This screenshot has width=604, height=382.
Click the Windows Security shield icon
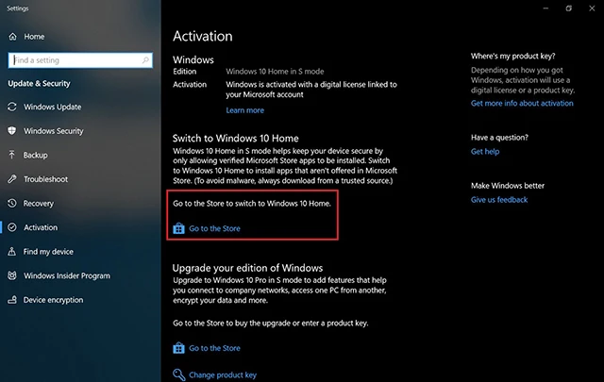(x=12, y=131)
